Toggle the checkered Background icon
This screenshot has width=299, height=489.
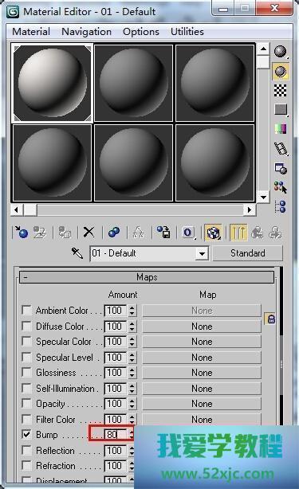pyautogui.click(x=281, y=91)
